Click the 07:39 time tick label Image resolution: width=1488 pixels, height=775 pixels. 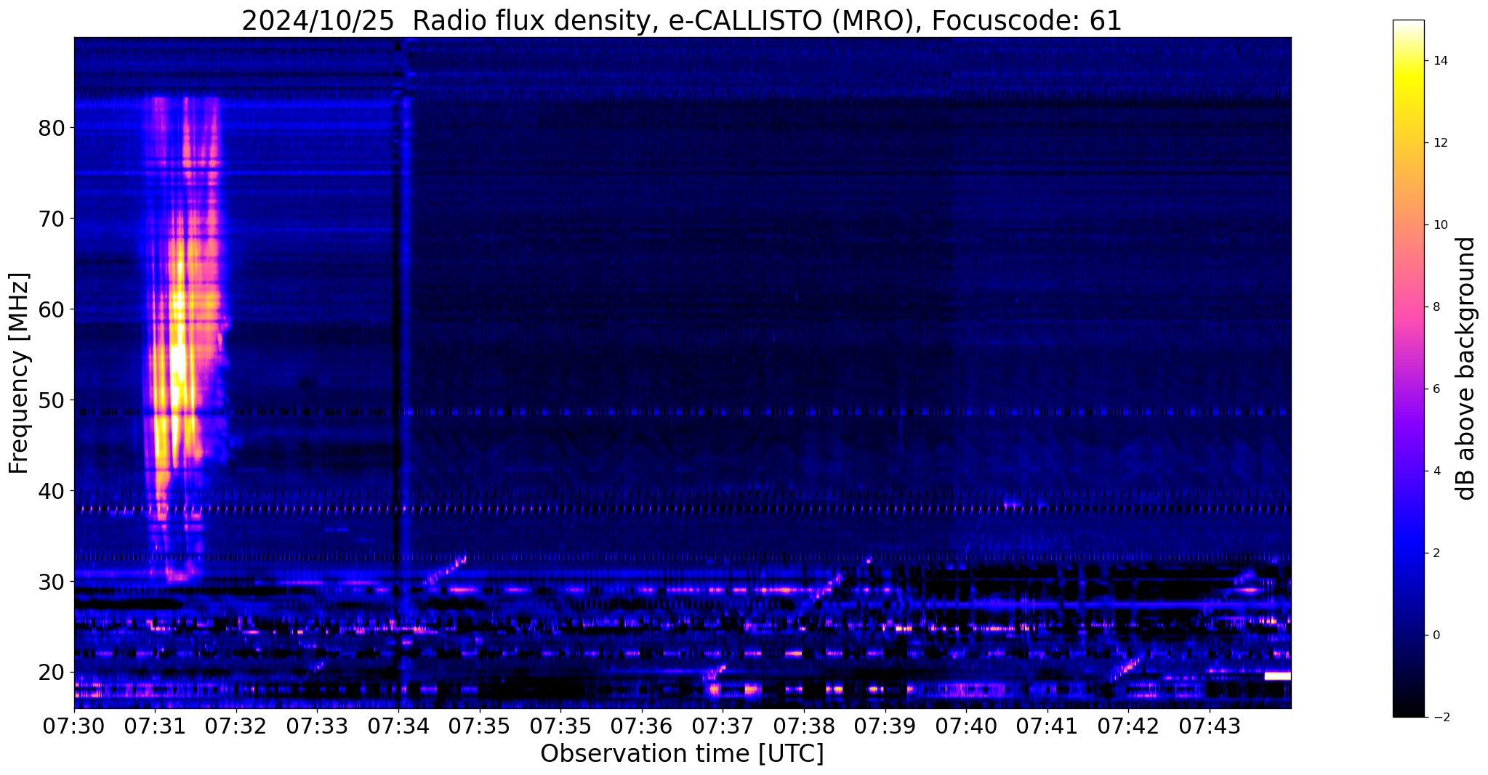tap(885, 726)
